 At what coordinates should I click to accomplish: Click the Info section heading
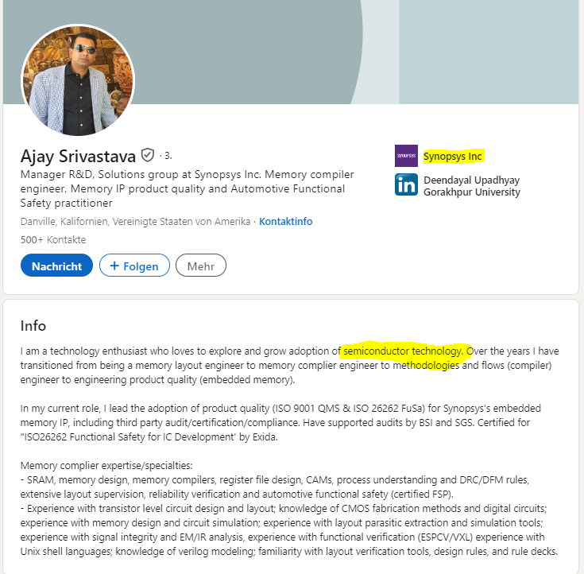[x=33, y=326]
